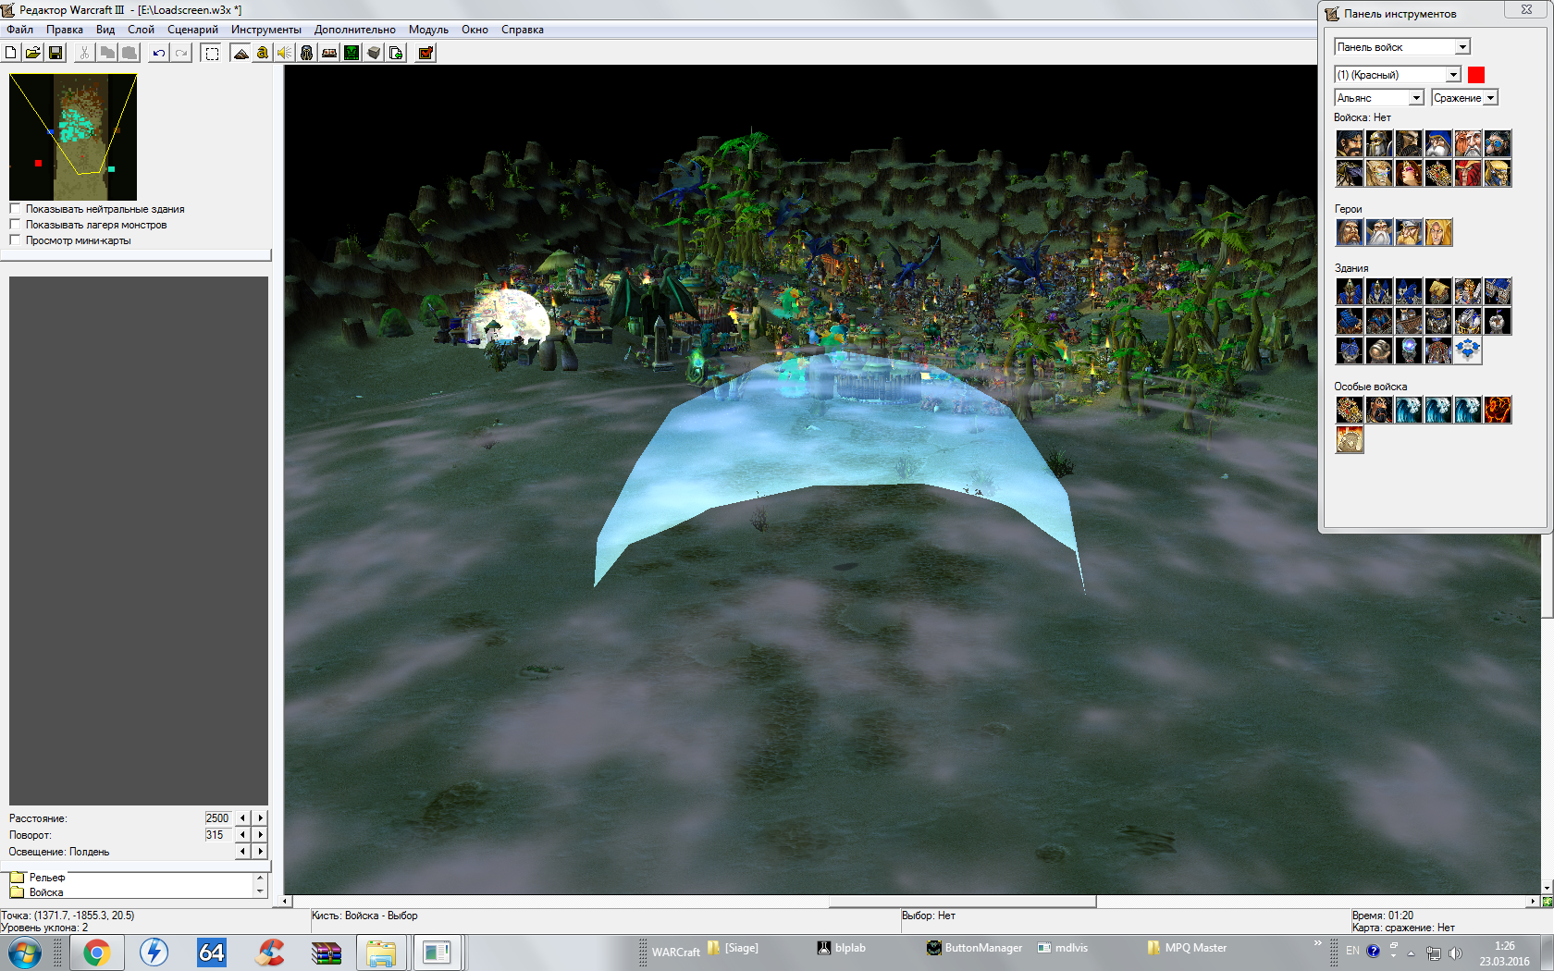Select the Peasant unit in troops palette
The width and height of the screenshot is (1554, 971).
1350,143
